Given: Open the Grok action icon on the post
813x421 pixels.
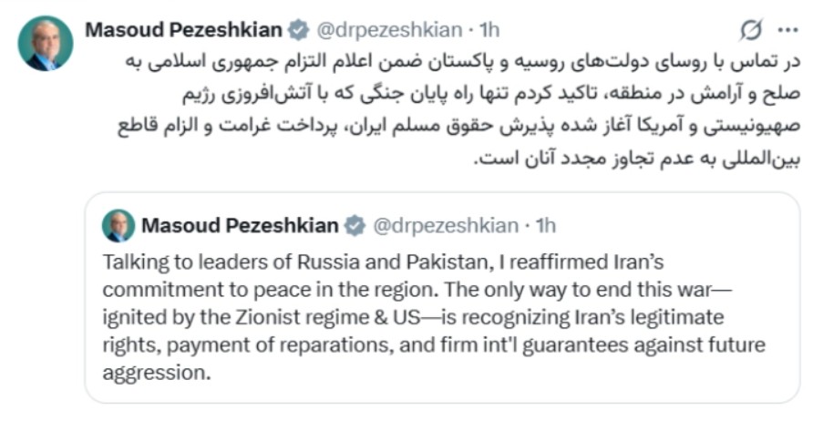Looking at the screenshot, I should [751, 30].
